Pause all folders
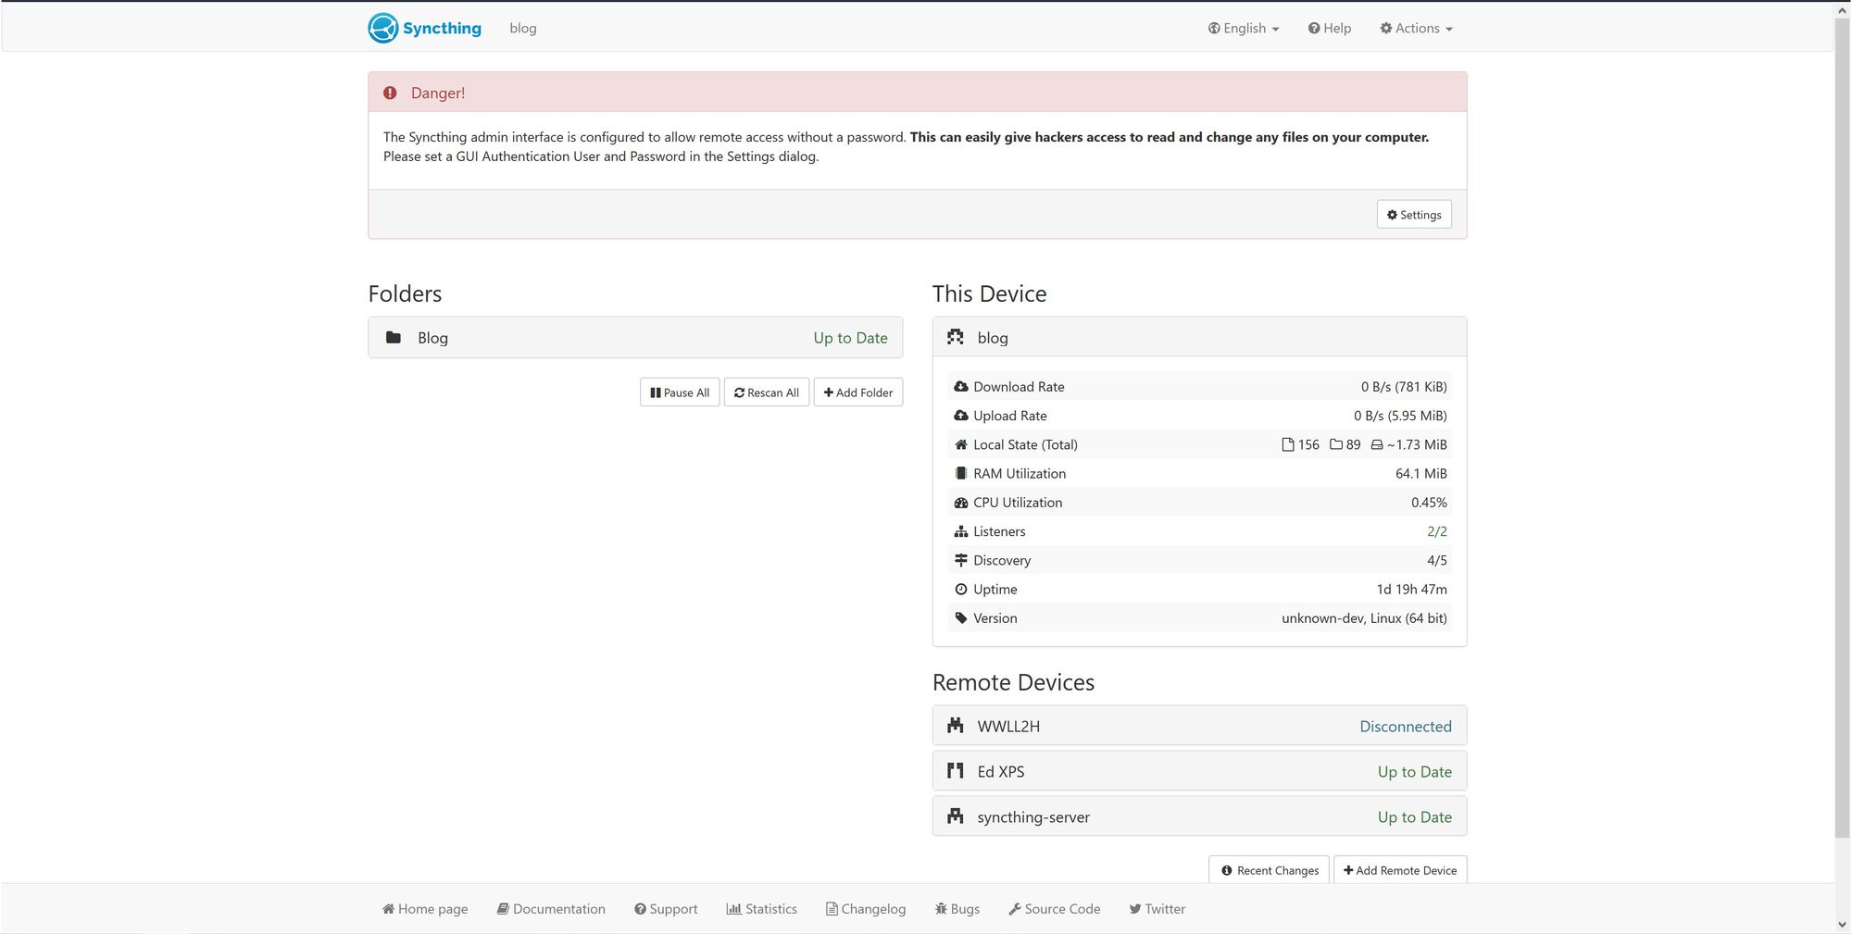Screen dimensions: 1852x934 (680, 392)
